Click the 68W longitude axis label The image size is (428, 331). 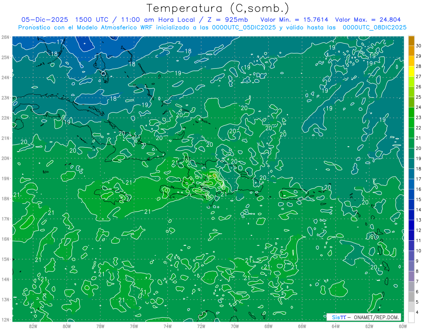269,326
